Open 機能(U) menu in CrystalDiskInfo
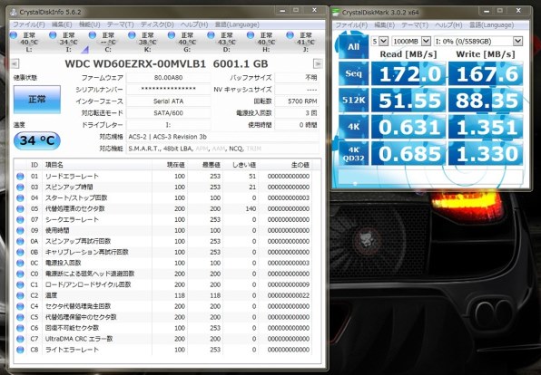This screenshot has width=541, height=375. click(89, 24)
